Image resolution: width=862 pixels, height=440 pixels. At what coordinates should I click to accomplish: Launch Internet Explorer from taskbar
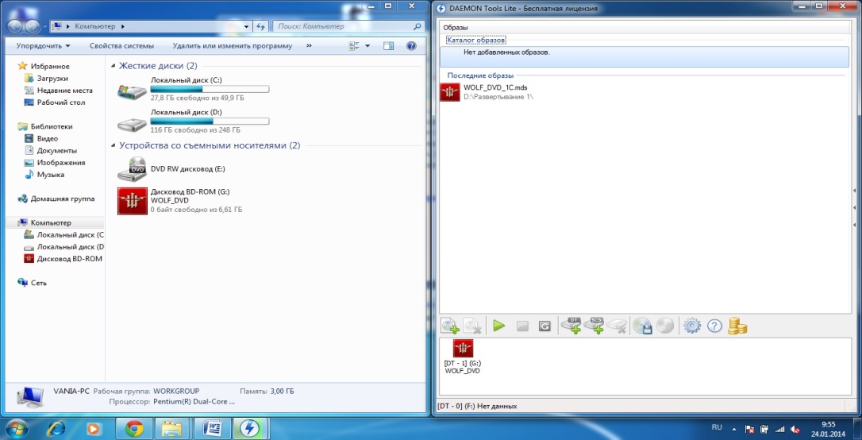coord(56,427)
